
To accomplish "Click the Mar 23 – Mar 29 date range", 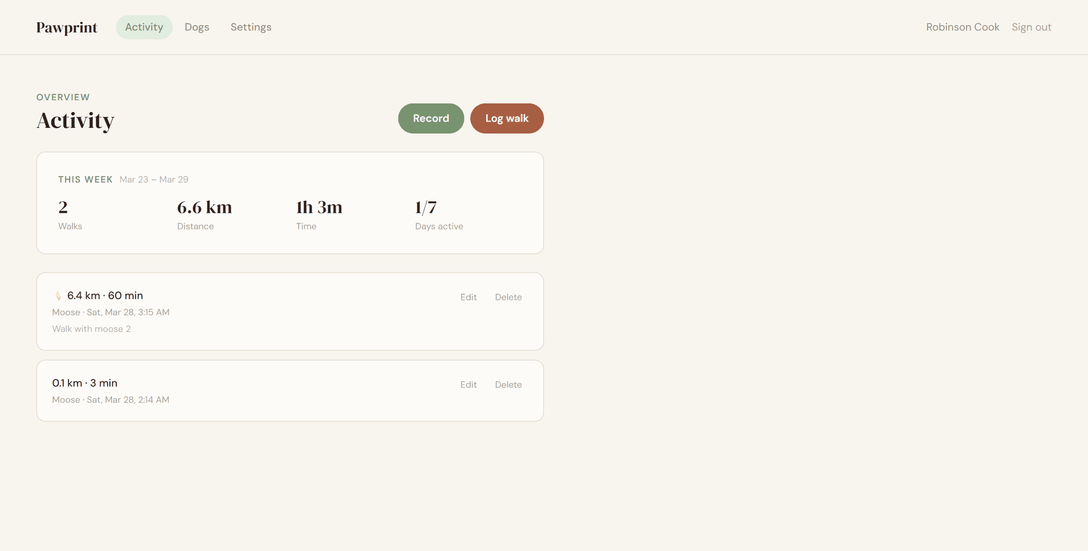I will pyautogui.click(x=154, y=179).
